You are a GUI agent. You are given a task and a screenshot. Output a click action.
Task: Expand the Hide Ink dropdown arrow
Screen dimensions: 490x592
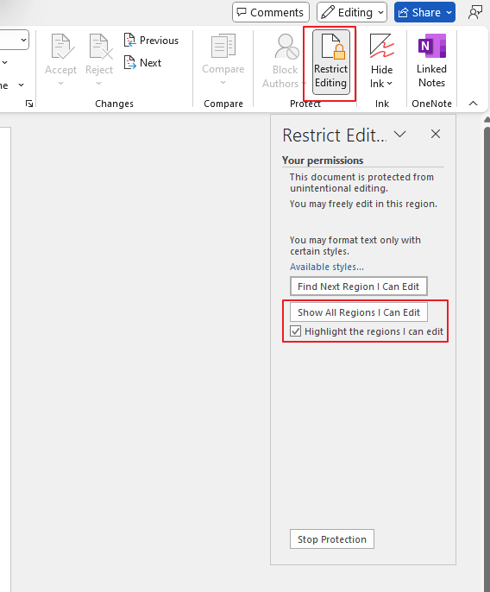pyautogui.click(x=390, y=84)
